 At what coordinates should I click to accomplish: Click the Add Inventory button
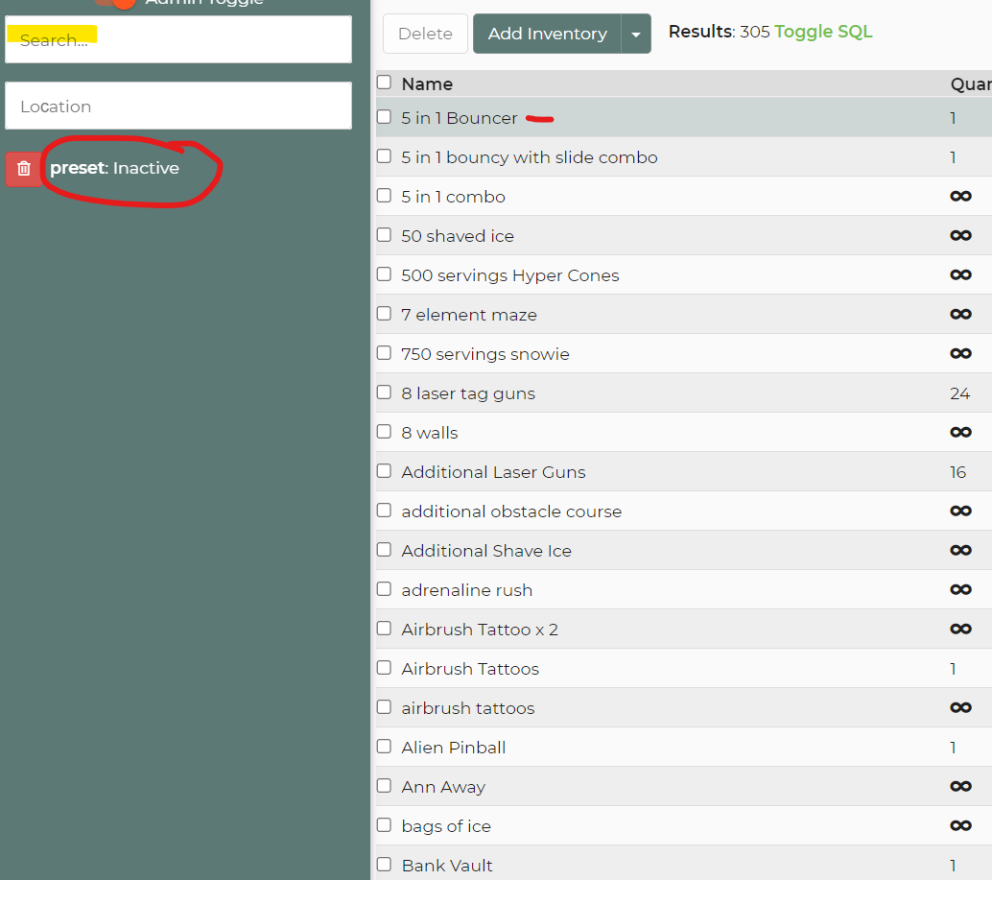point(547,34)
